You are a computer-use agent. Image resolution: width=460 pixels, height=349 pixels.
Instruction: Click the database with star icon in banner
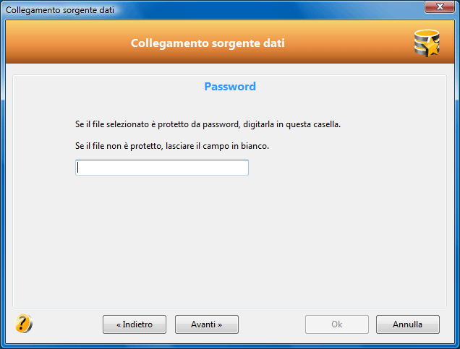427,43
